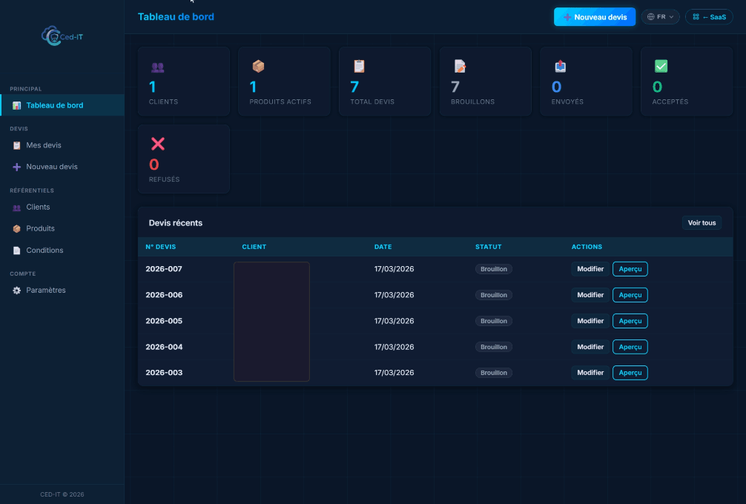Click Modifier on devis 2026-003
The height and width of the screenshot is (504, 746).
coord(590,373)
